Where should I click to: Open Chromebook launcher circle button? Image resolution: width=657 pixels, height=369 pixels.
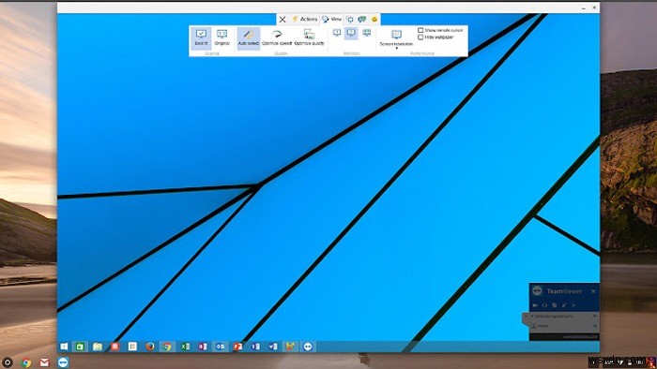[8, 362]
